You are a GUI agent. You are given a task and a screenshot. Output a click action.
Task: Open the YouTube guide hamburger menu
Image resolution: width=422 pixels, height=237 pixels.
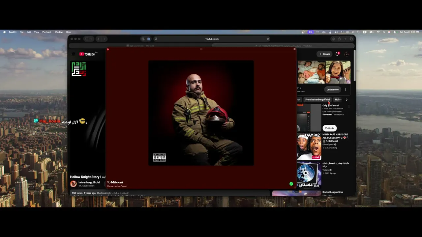[x=73, y=54]
